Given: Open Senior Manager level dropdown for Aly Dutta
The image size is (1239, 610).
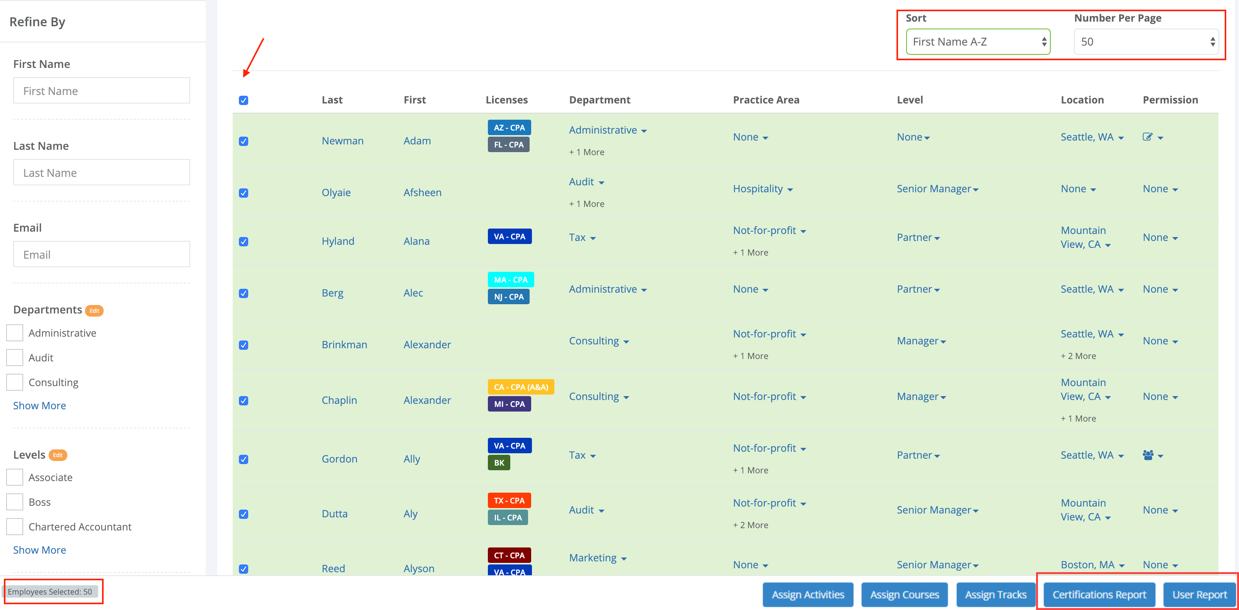Looking at the screenshot, I should 937,510.
